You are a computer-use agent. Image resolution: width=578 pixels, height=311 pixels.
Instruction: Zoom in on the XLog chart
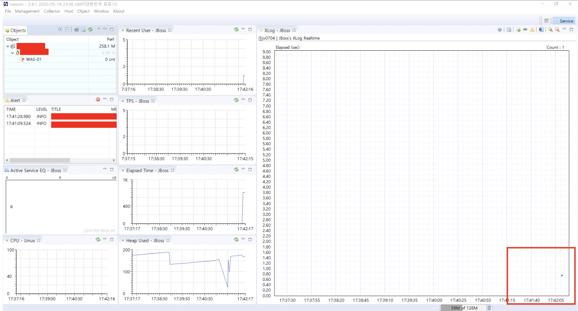550,30
